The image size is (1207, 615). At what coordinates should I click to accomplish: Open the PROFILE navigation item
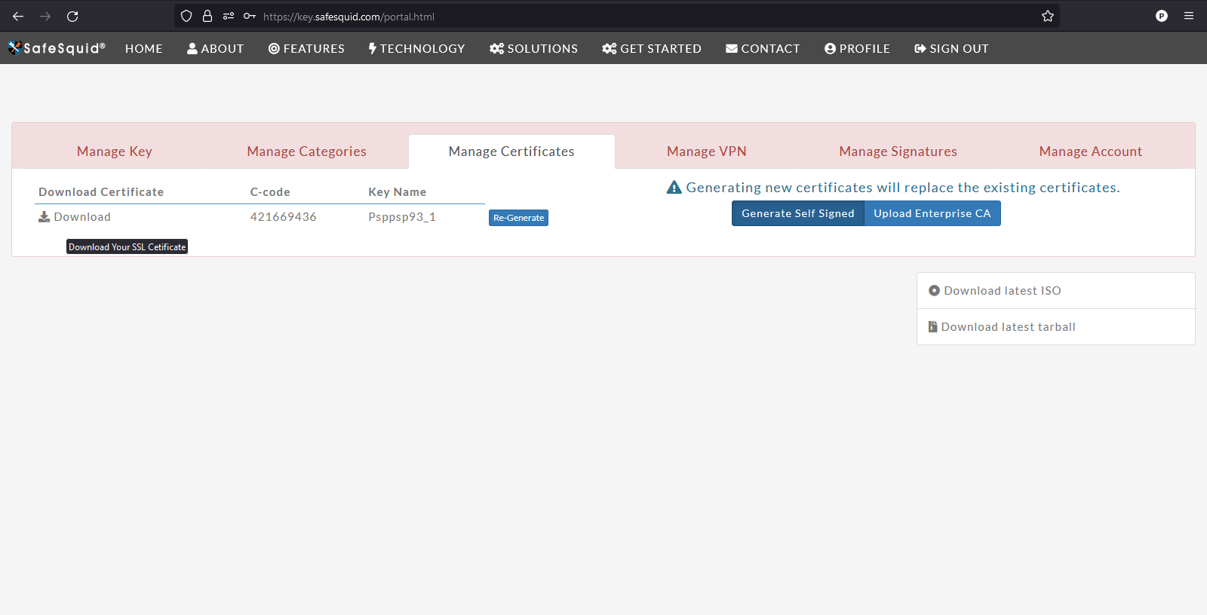coord(857,48)
